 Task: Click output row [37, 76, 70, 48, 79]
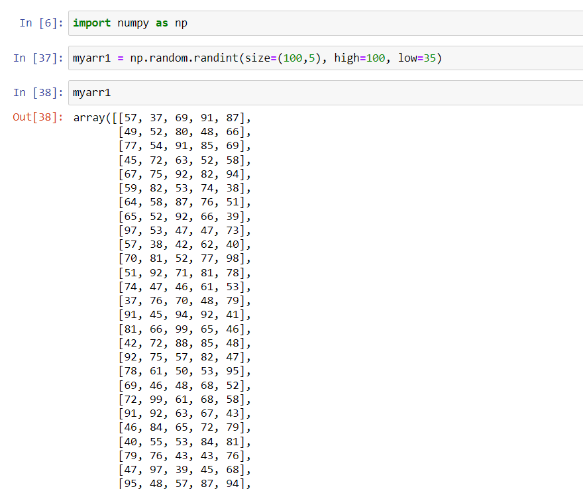pyautogui.click(x=184, y=301)
